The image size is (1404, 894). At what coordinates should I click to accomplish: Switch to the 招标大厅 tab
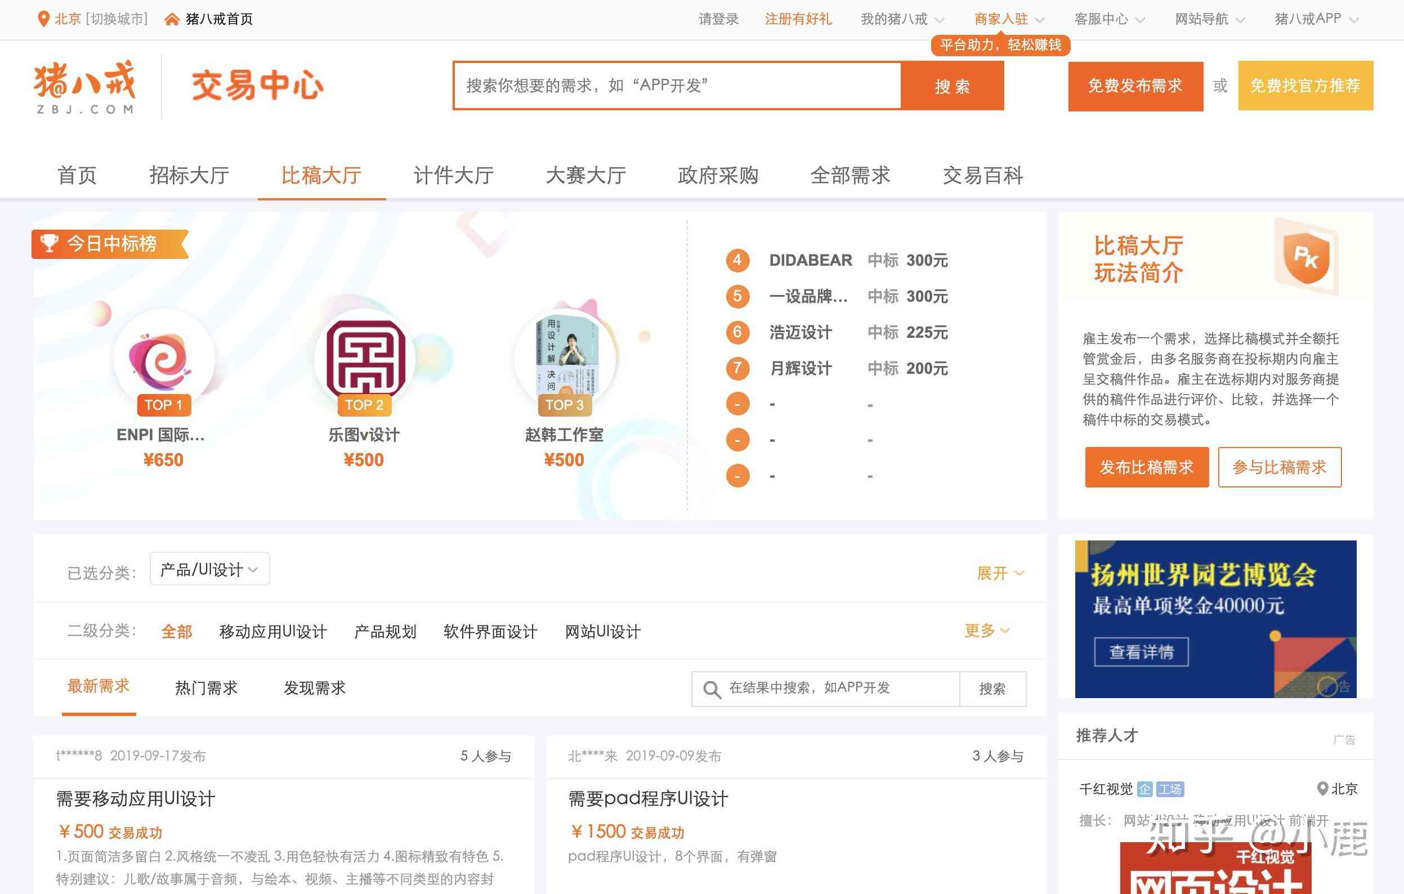(189, 175)
